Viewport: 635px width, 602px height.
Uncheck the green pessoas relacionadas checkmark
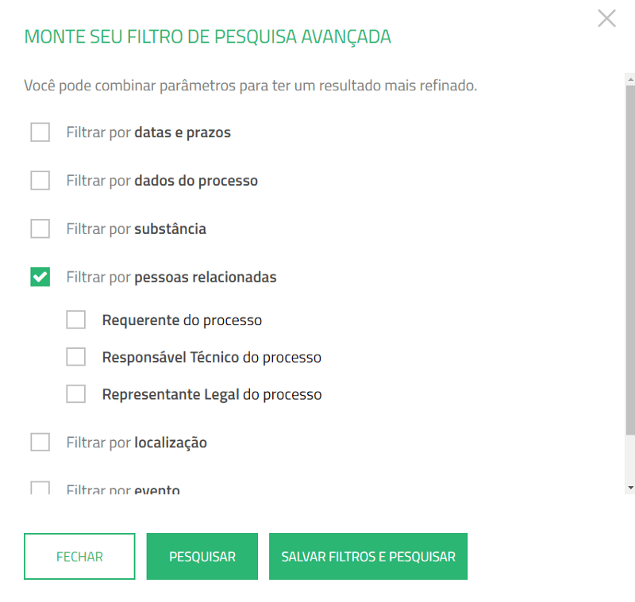(x=40, y=277)
